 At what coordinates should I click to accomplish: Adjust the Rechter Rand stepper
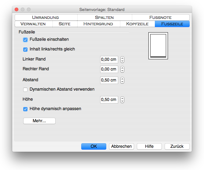[122, 69]
